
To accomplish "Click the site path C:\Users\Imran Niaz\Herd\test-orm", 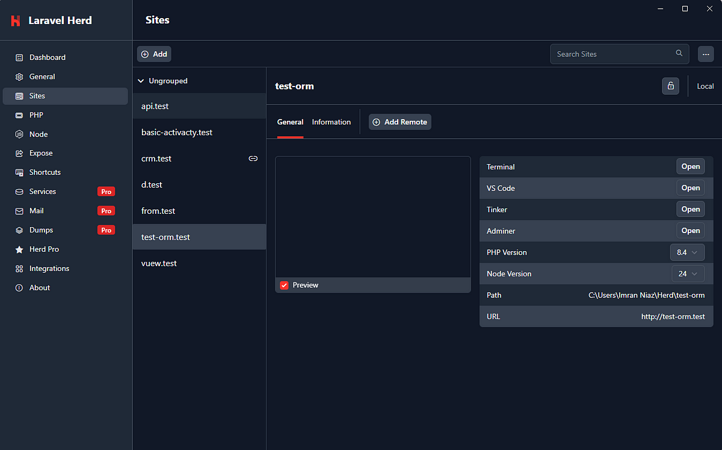I will pos(646,295).
